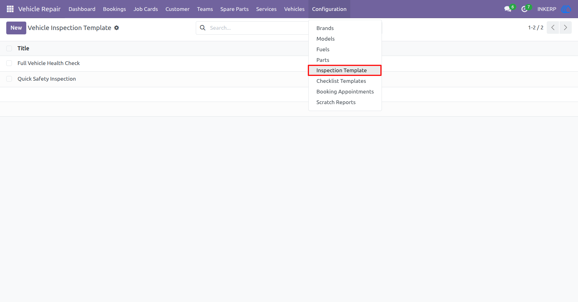
Task: Click the Vehicle Repair app title
Action: coord(39,9)
